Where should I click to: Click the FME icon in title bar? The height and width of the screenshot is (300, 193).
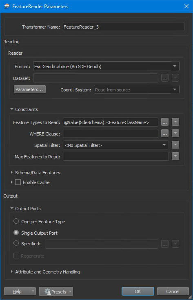tap(7, 6)
